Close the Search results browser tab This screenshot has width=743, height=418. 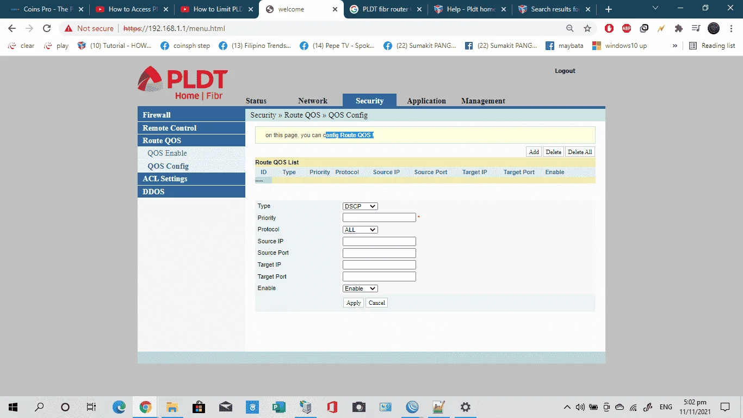(x=587, y=9)
